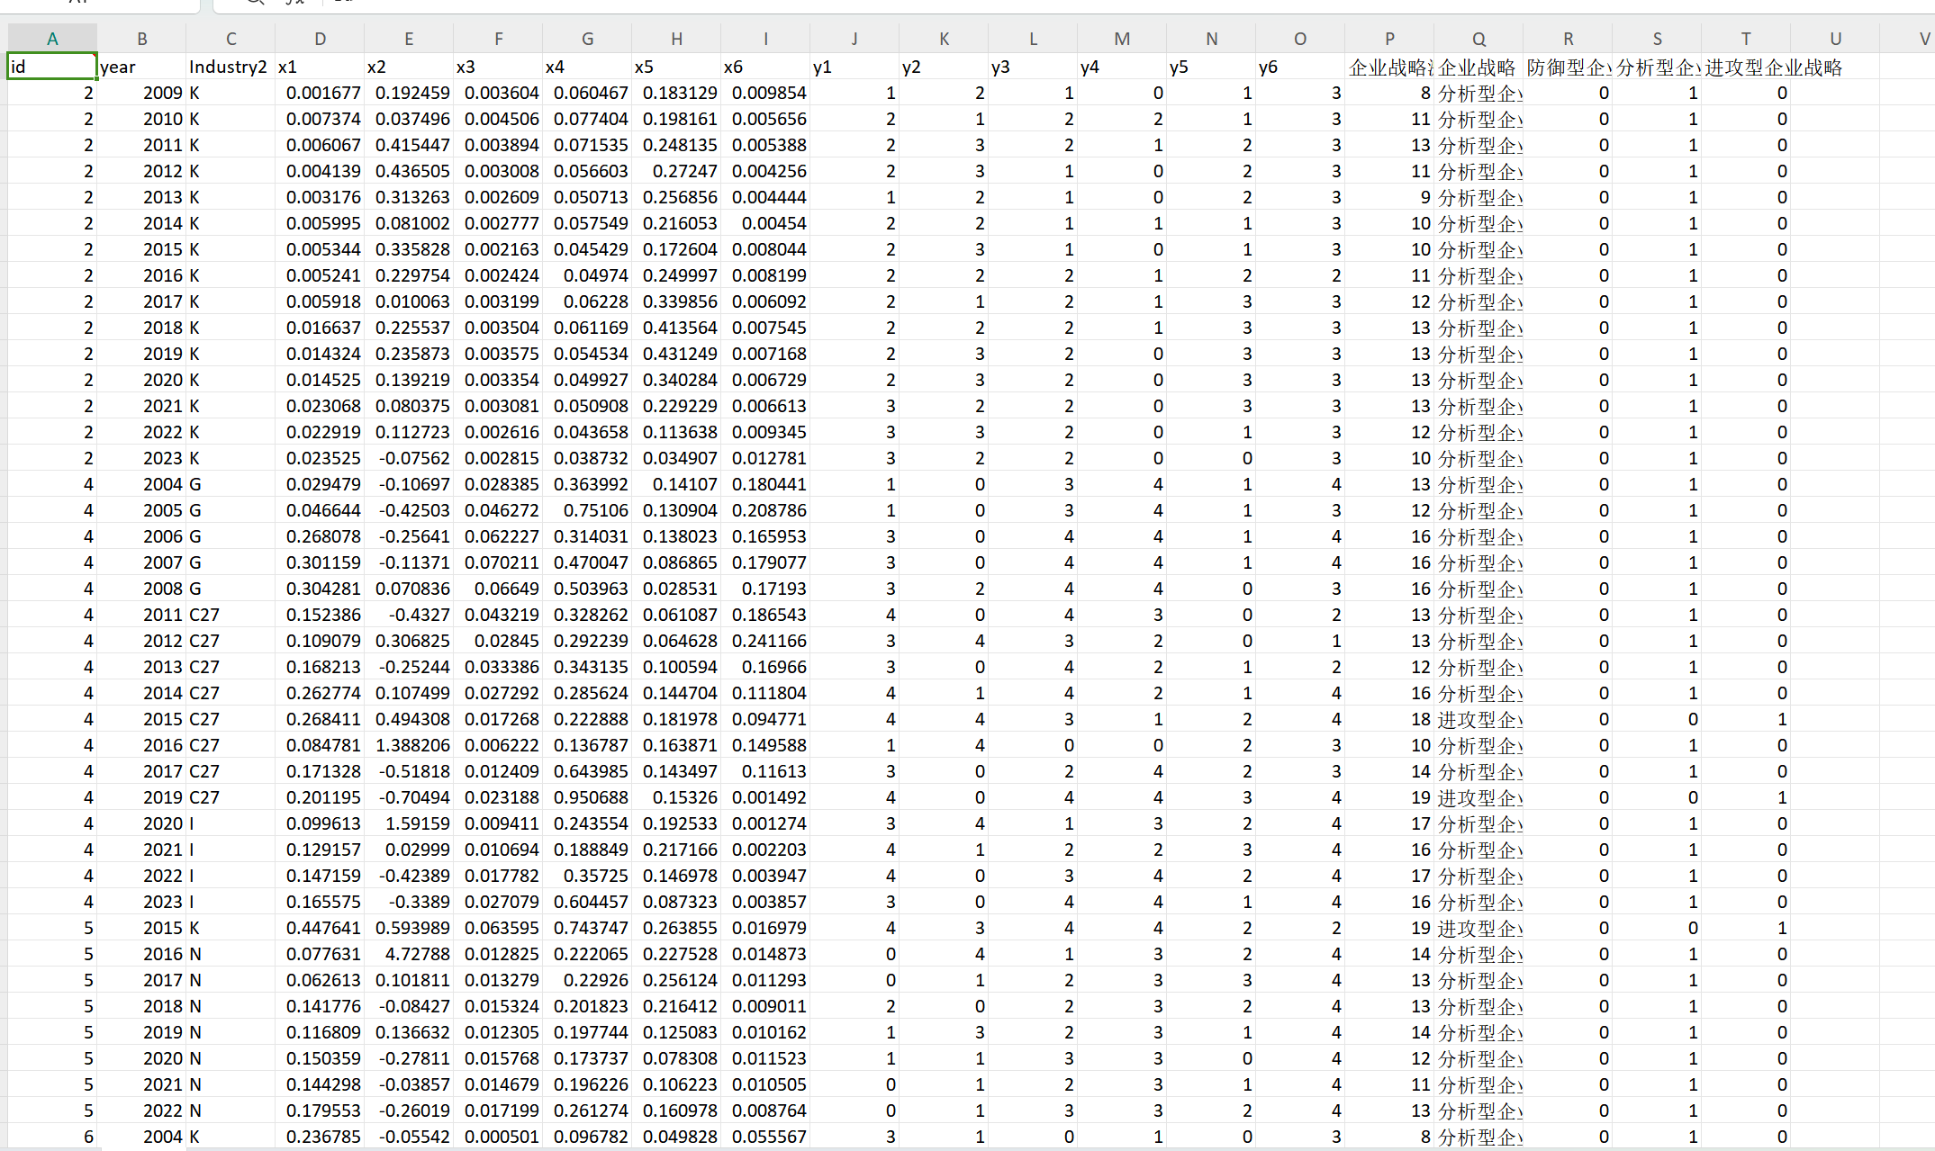The image size is (1935, 1151).
Task: Select column D header
Action: tap(320, 39)
